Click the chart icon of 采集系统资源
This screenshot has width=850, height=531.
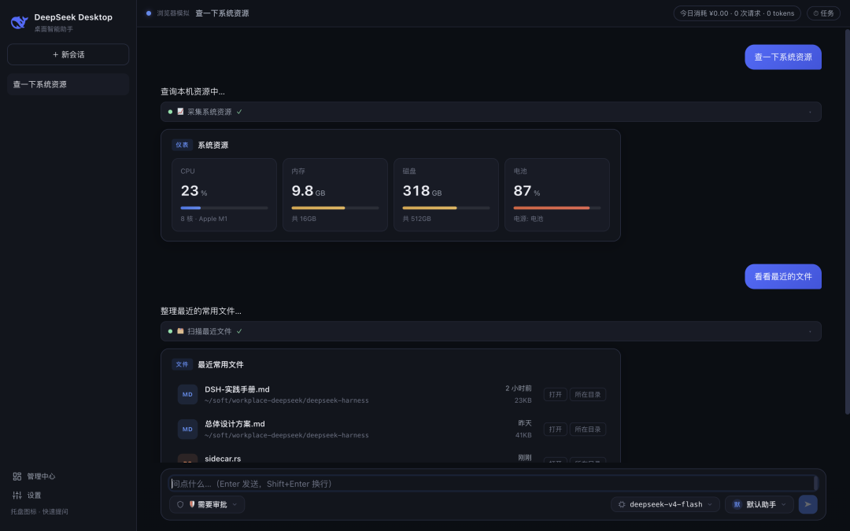(x=180, y=112)
